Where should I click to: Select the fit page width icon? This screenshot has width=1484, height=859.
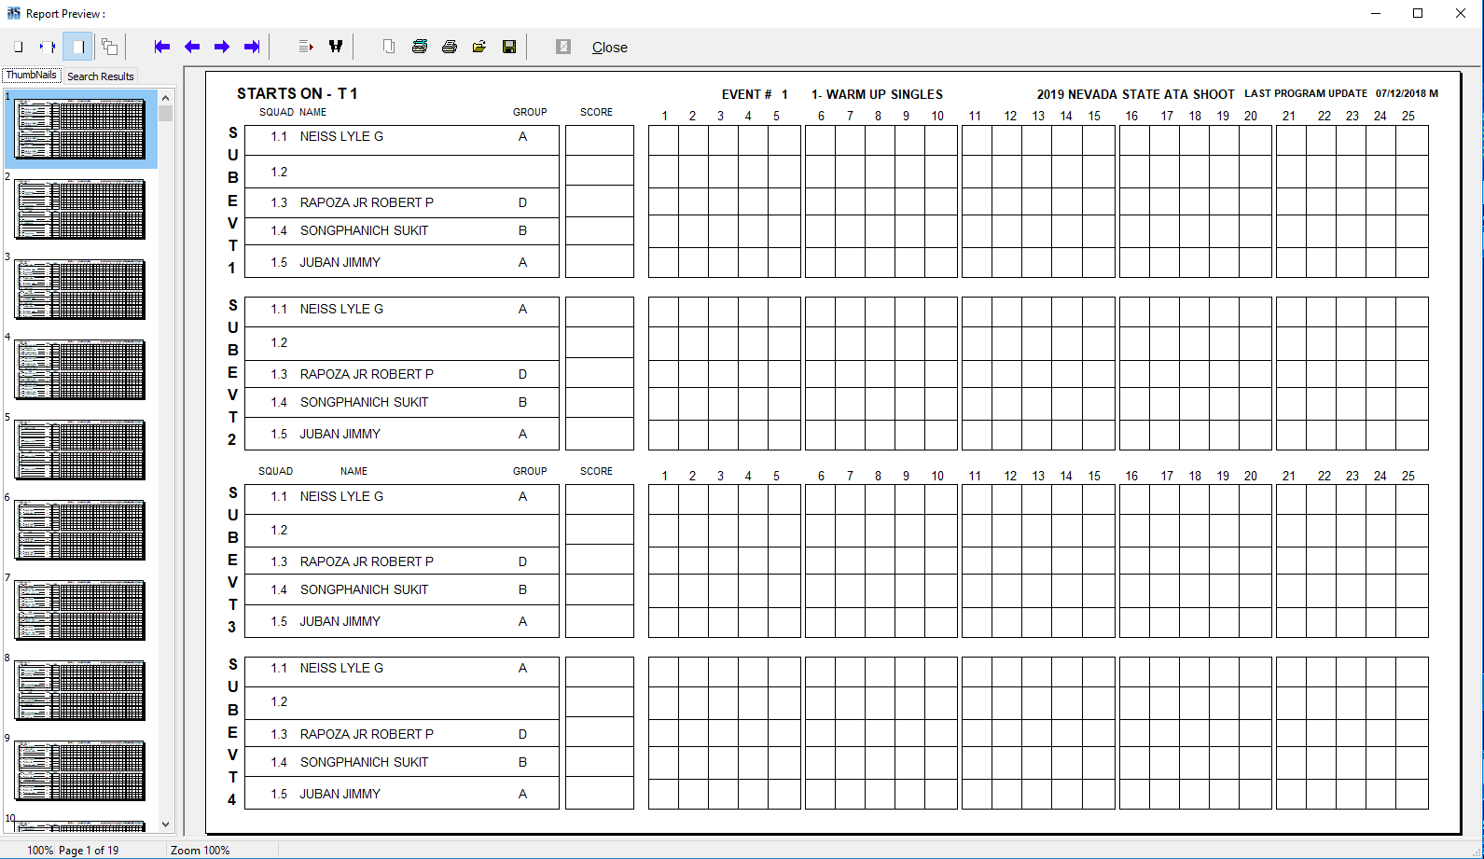click(x=48, y=47)
